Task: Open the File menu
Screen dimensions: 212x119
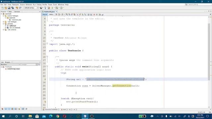Action: click(x=2, y=4)
